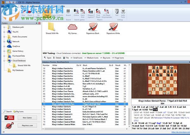Viewport: 190px width, 135px height.
Task: Open Repertoire Black database
Action: [93, 28]
